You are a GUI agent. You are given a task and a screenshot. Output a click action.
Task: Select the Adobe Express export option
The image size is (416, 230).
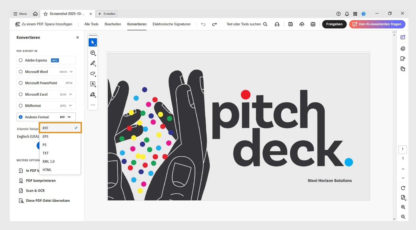tap(46, 60)
